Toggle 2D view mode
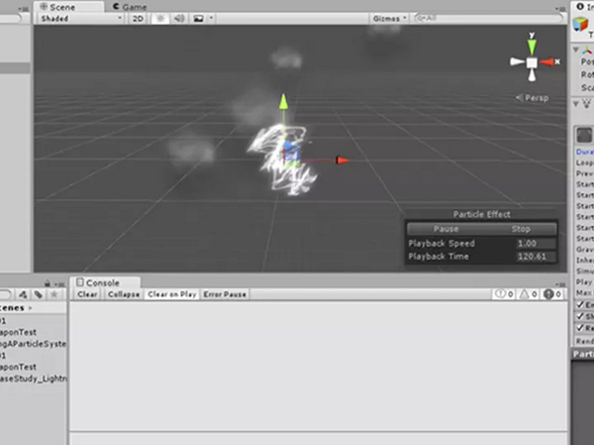The height and width of the screenshot is (446, 594). [138, 18]
